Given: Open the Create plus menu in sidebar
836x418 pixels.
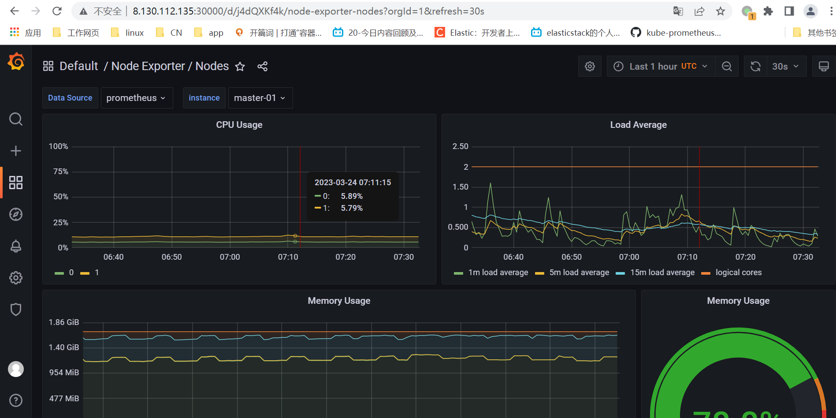Looking at the screenshot, I should [x=16, y=151].
